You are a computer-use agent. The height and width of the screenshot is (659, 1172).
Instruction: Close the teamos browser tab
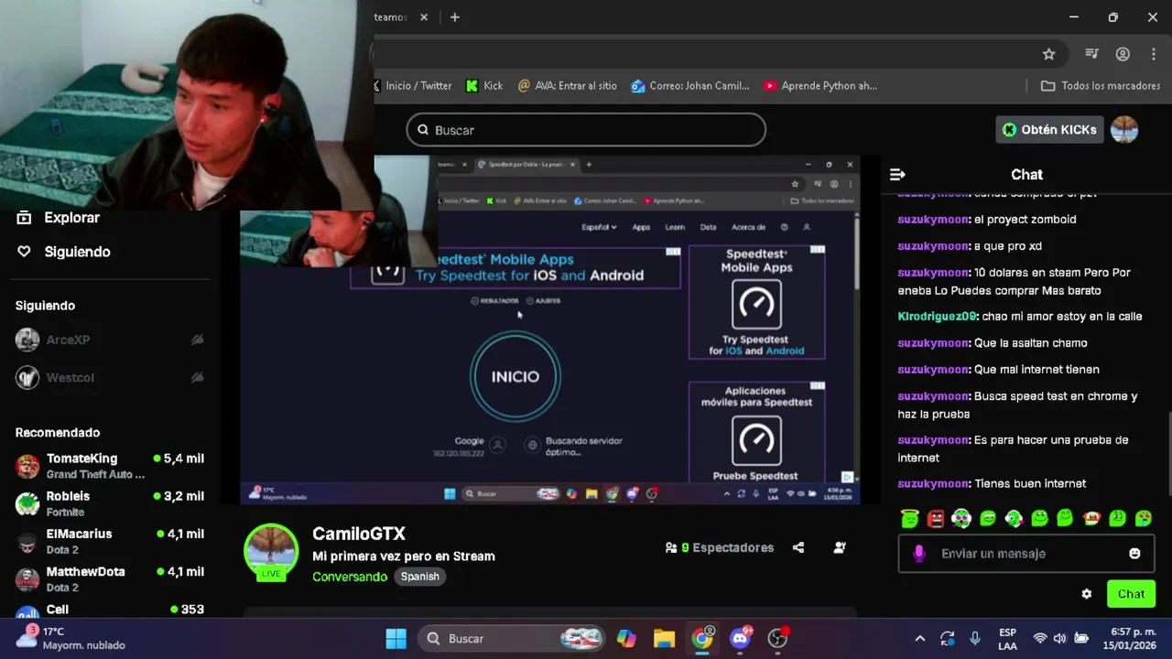423,17
